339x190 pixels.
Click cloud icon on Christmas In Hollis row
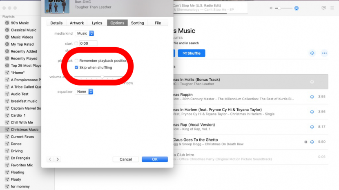click(x=312, y=82)
